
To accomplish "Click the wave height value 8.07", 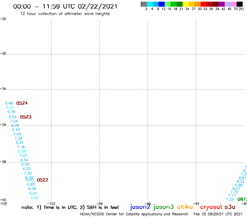I will pyautogui.click(x=236, y=189).
